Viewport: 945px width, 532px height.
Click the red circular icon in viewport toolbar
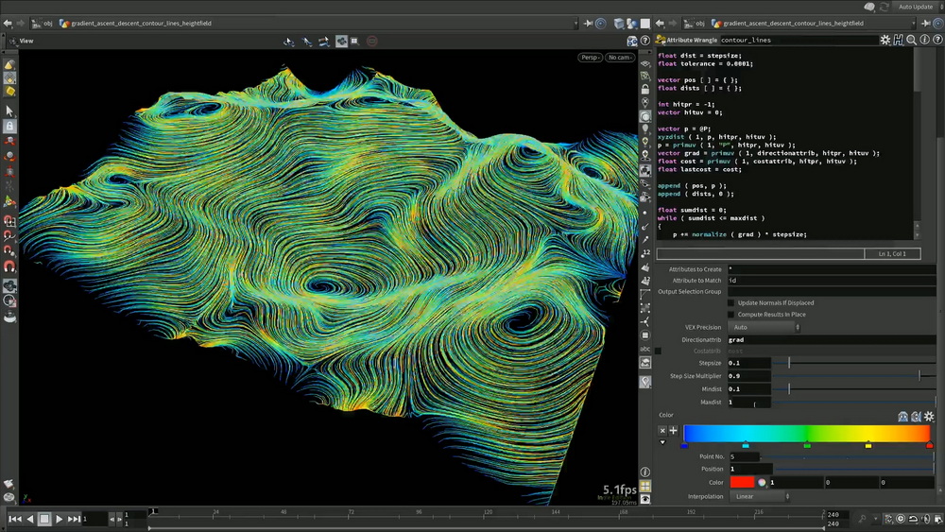pos(371,41)
